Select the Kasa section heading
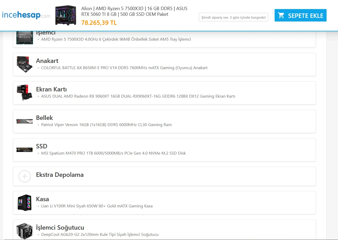Screen dimensions: 338x240 click(42, 199)
